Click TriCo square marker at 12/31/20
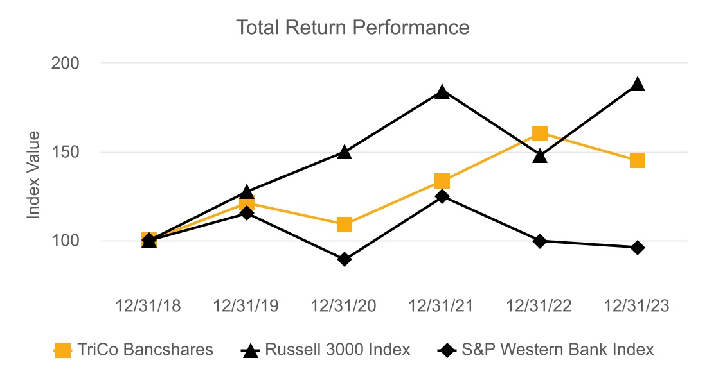 coord(345,225)
